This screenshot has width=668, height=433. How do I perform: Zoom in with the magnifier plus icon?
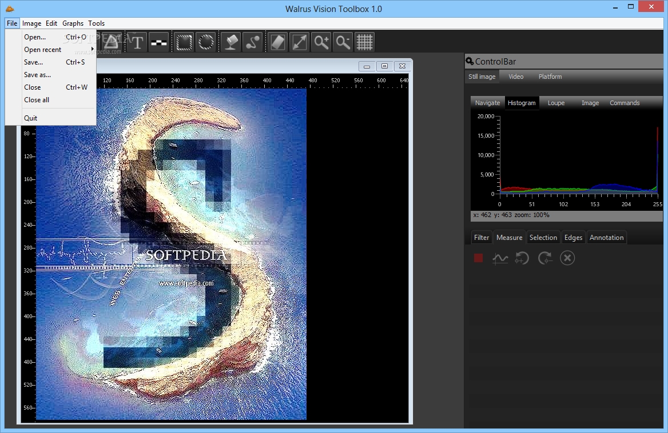point(321,42)
